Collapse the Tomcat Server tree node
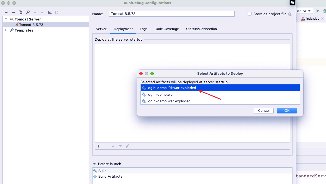 [6, 19]
